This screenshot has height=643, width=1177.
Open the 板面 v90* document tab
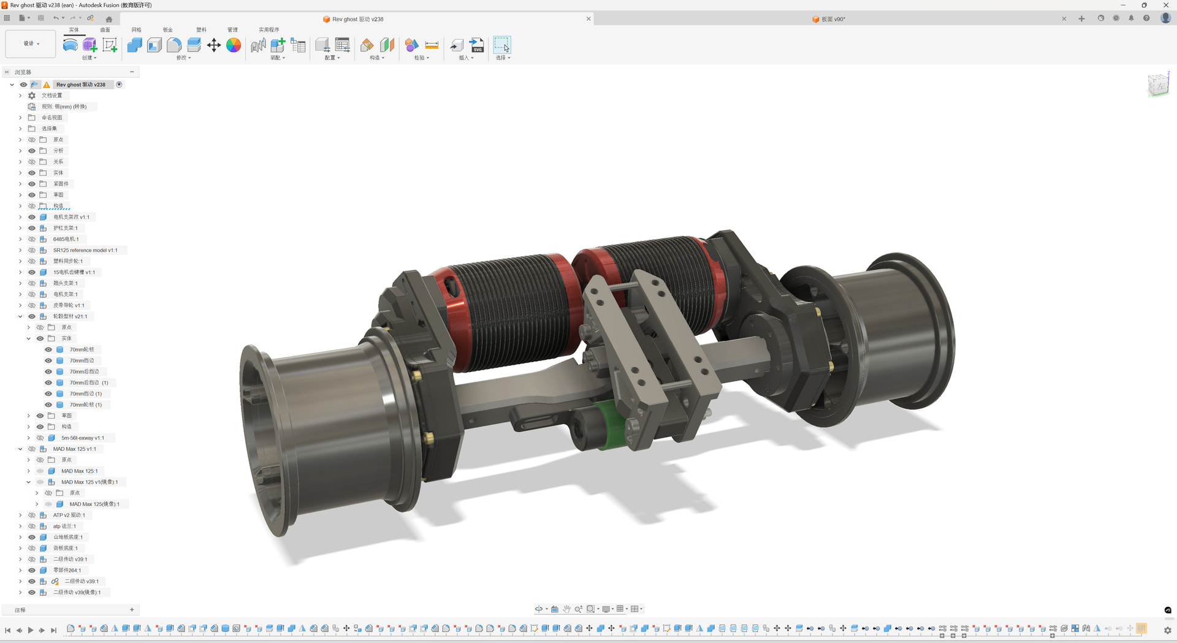coord(832,19)
